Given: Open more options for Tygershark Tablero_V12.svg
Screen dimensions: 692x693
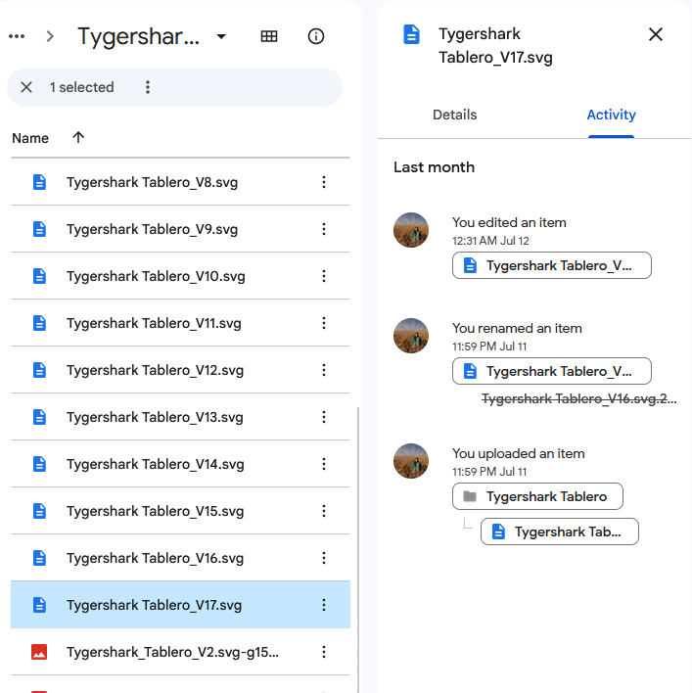Looking at the screenshot, I should 324,370.
